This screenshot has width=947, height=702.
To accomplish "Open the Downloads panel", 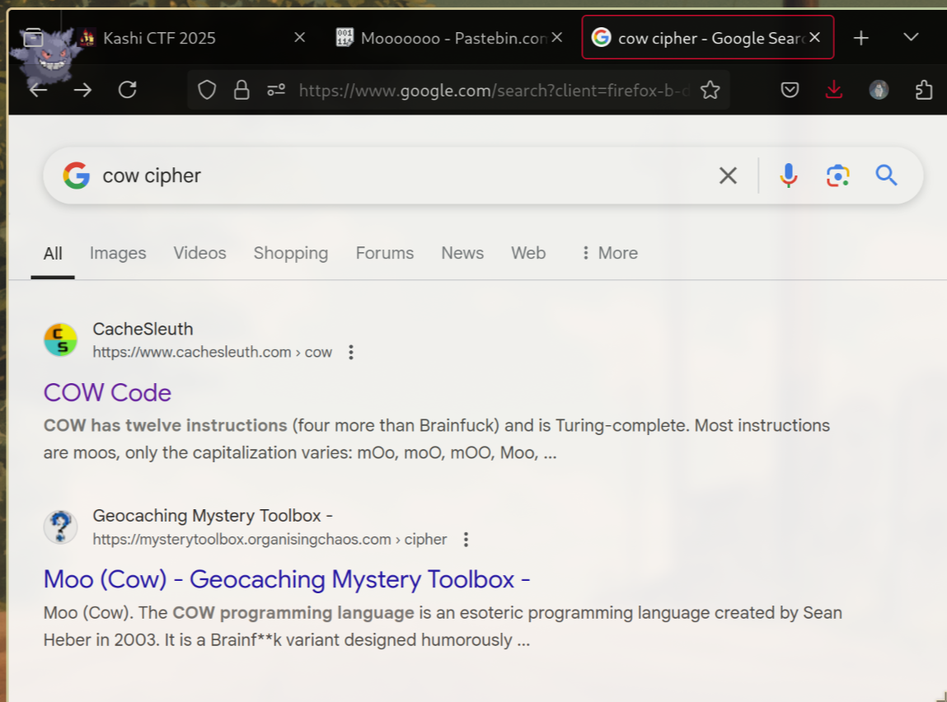I will [x=834, y=90].
